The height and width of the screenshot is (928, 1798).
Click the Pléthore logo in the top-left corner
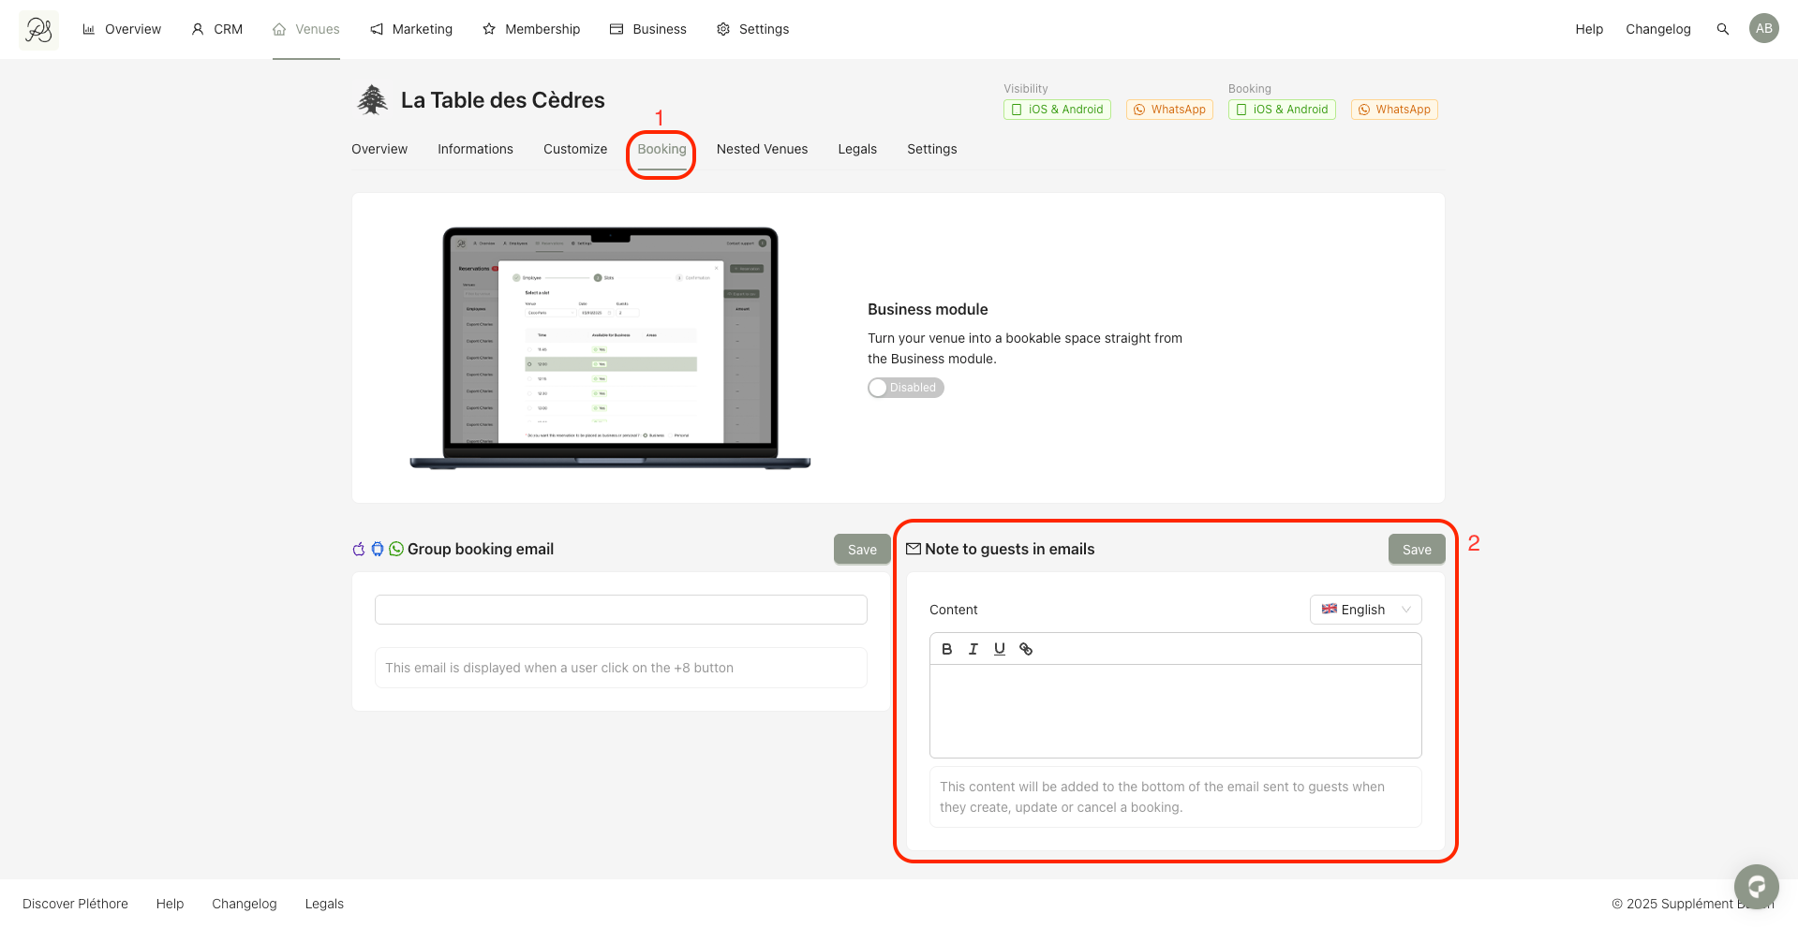click(x=38, y=30)
